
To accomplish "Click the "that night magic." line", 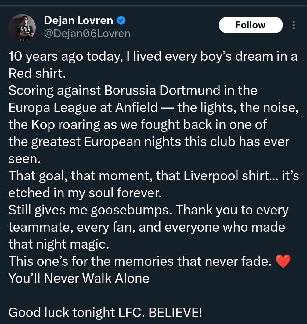I will pyautogui.click(x=58, y=244).
